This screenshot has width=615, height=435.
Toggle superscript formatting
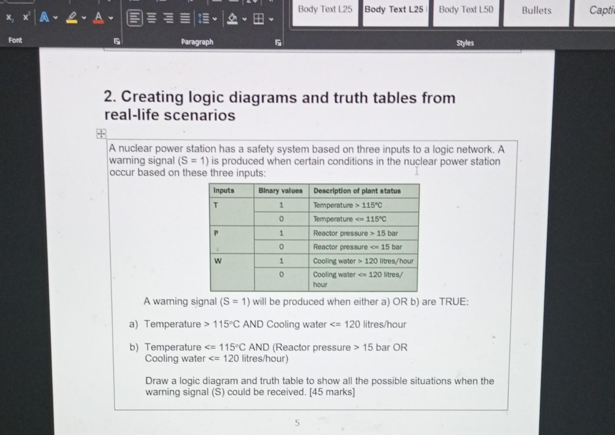click(26, 16)
